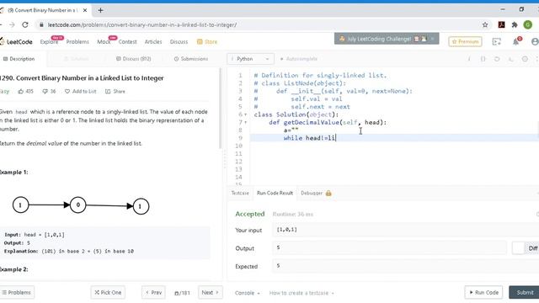Open the Adobe Acrobat extension icon
This screenshot has width=539, height=303.
pos(502,24)
